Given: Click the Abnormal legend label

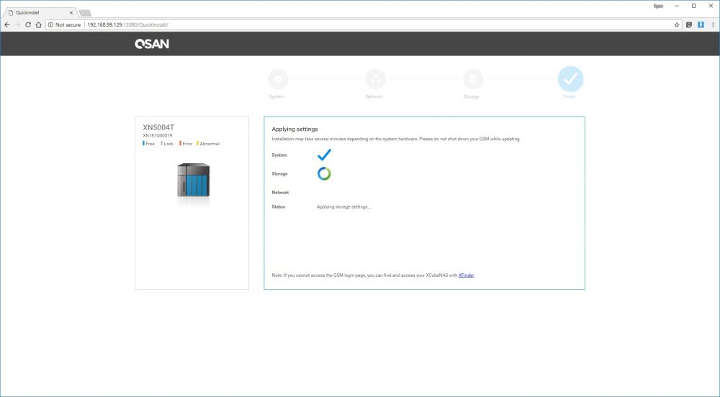Looking at the screenshot, I should tap(210, 144).
